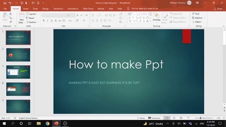Switch to the Design tab

click(x=46, y=8)
